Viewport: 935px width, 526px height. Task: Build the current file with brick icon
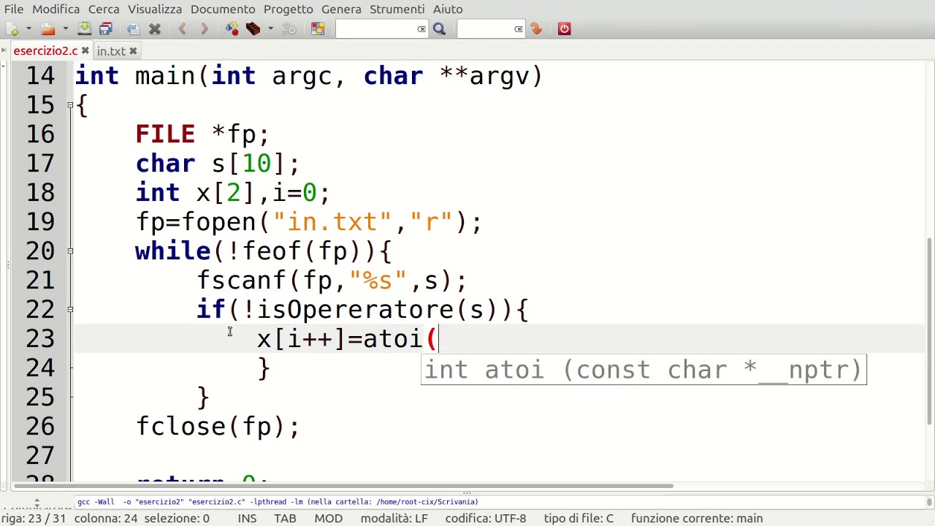point(253,29)
